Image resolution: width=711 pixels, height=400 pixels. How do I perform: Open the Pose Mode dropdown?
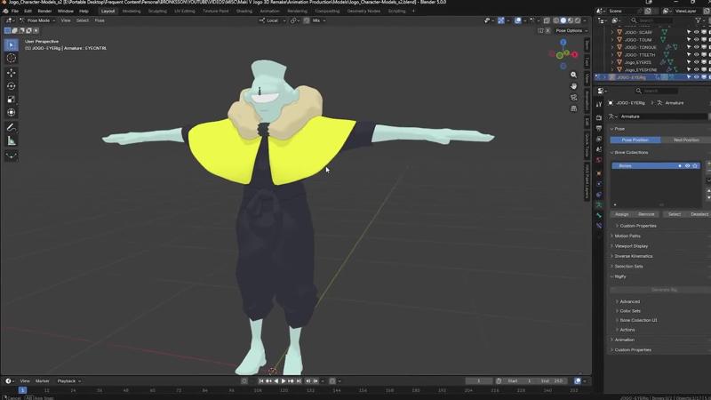[x=37, y=20]
